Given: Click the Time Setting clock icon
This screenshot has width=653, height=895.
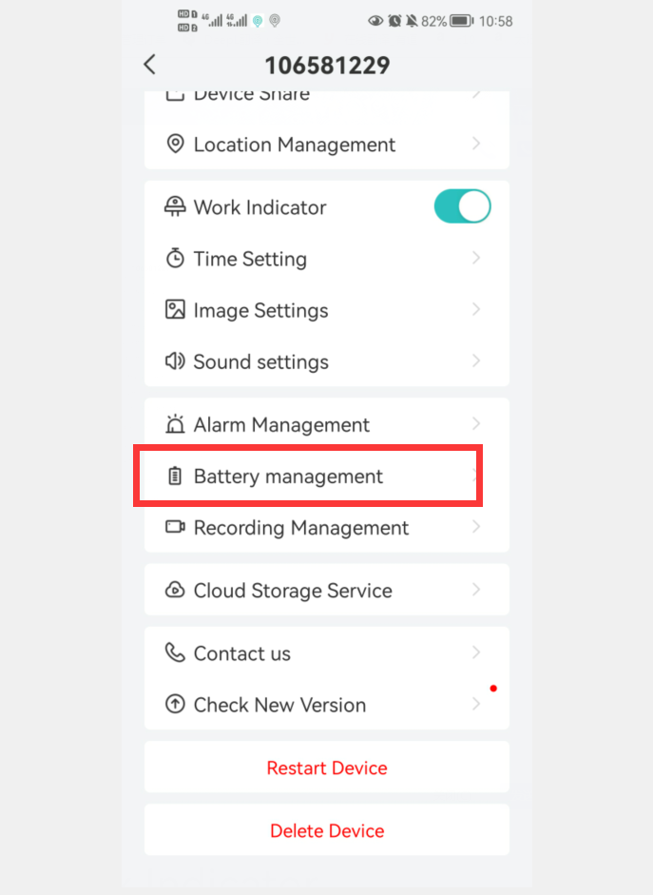Looking at the screenshot, I should point(175,258).
